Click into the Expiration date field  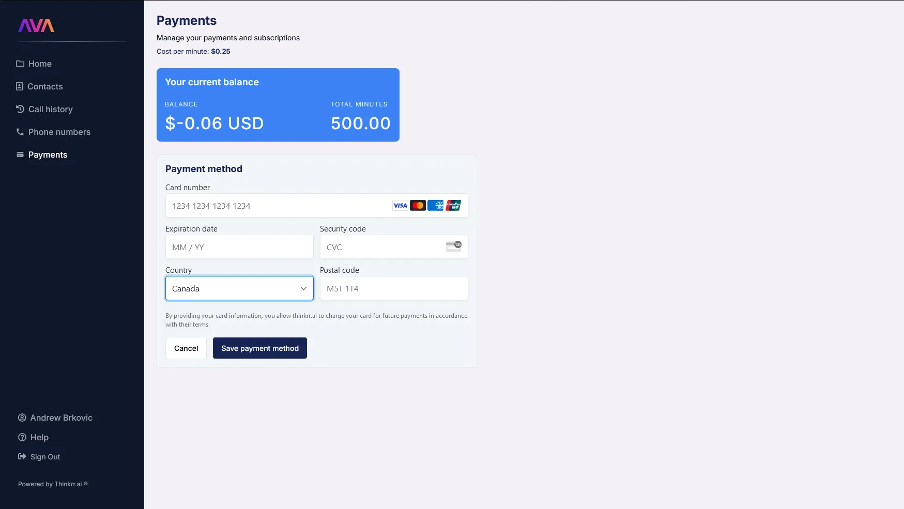tap(239, 247)
